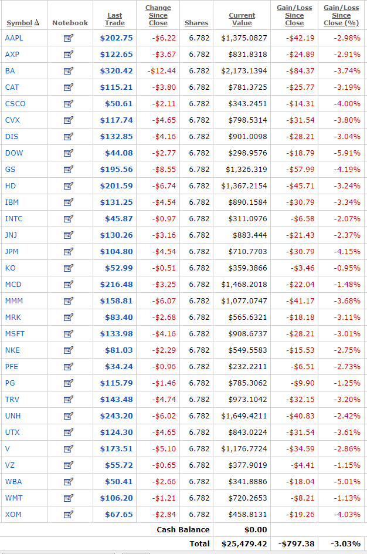Screen dimensions: 367x554
Task: Open the MCD last trade price $216.48
Action: [116, 285]
